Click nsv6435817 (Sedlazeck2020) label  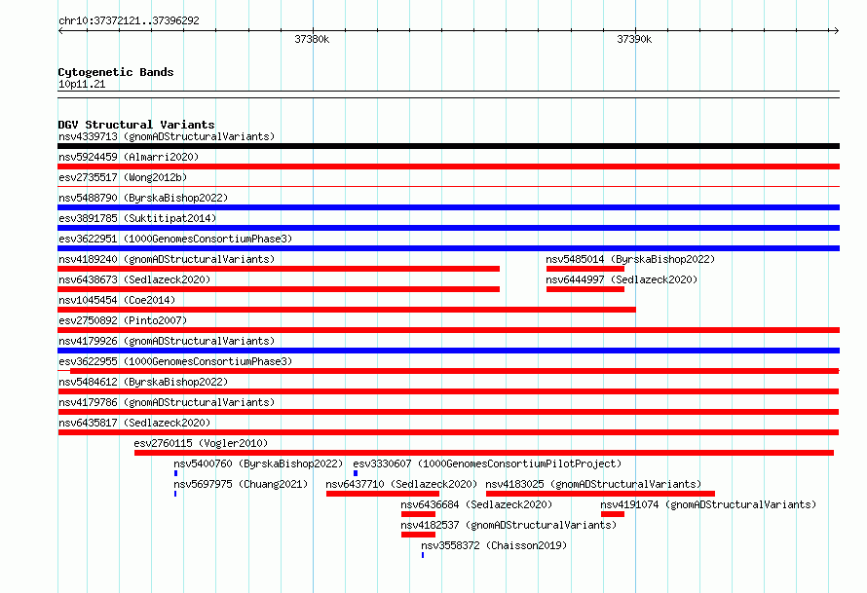tap(134, 423)
